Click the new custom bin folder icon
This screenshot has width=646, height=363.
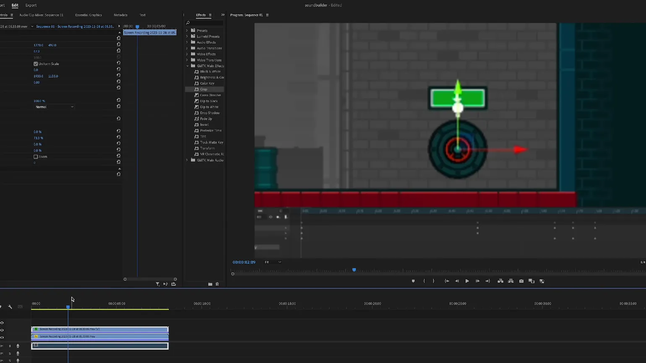pos(210,284)
